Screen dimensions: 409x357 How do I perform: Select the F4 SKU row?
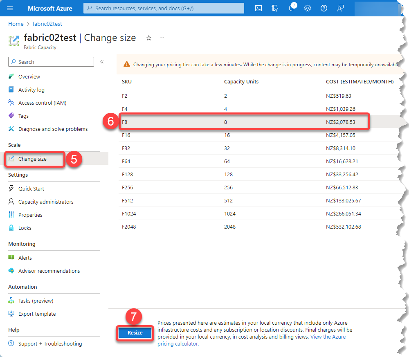(259, 109)
